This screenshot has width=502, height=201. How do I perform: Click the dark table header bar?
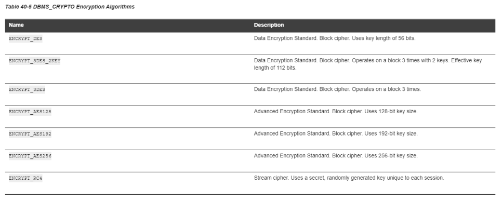click(250, 25)
